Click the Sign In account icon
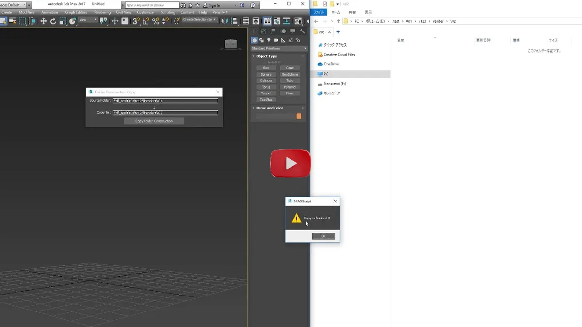This screenshot has height=327, width=582. pyautogui.click(x=205, y=5)
